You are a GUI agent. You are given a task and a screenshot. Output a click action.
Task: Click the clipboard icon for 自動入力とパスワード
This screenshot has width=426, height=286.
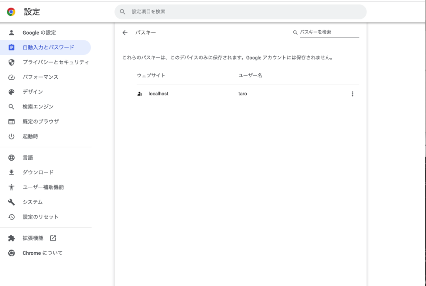[x=11, y=47]
